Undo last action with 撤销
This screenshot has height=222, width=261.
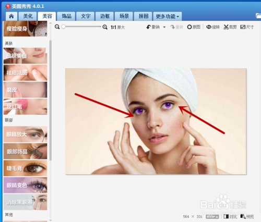(153, 27)
